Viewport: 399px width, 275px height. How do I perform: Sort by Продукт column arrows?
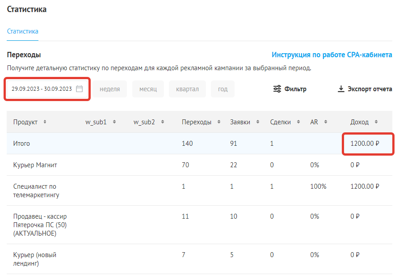45,122
